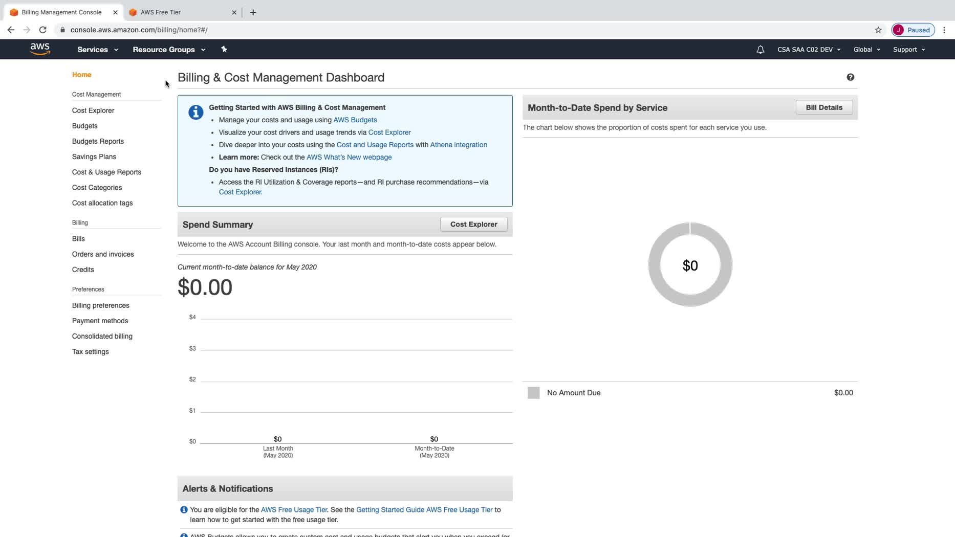Open Getting Started Guide AWS Free Usage Tier link
Screen dimensions: 955x537
424,509
